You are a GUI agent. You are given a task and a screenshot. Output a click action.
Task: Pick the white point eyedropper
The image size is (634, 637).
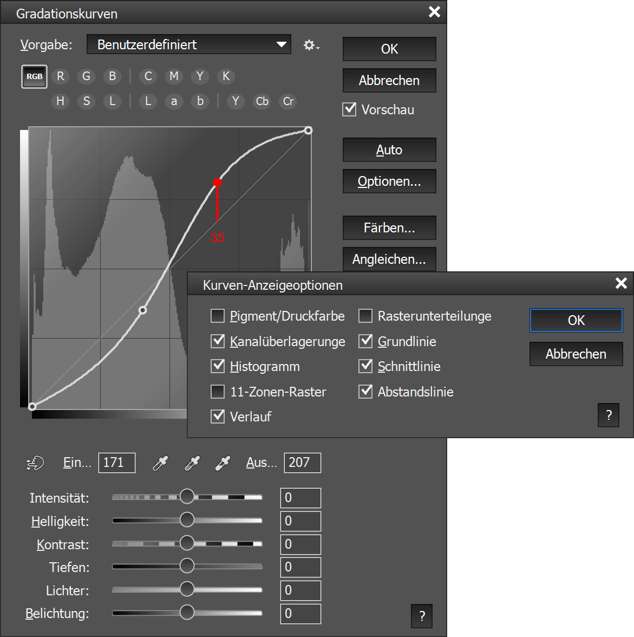click(223, 463)
